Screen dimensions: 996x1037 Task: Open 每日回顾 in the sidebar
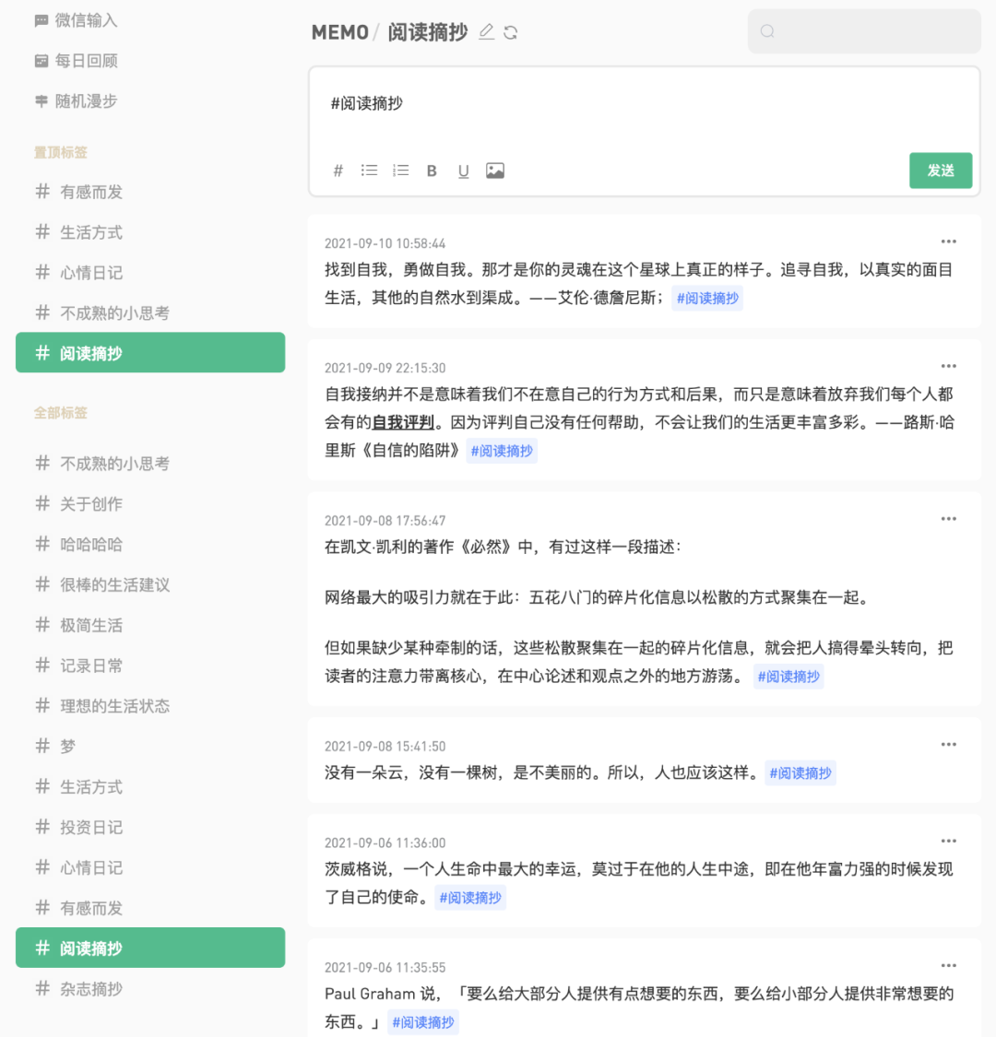pyautogui.click(x=76, y=61)
